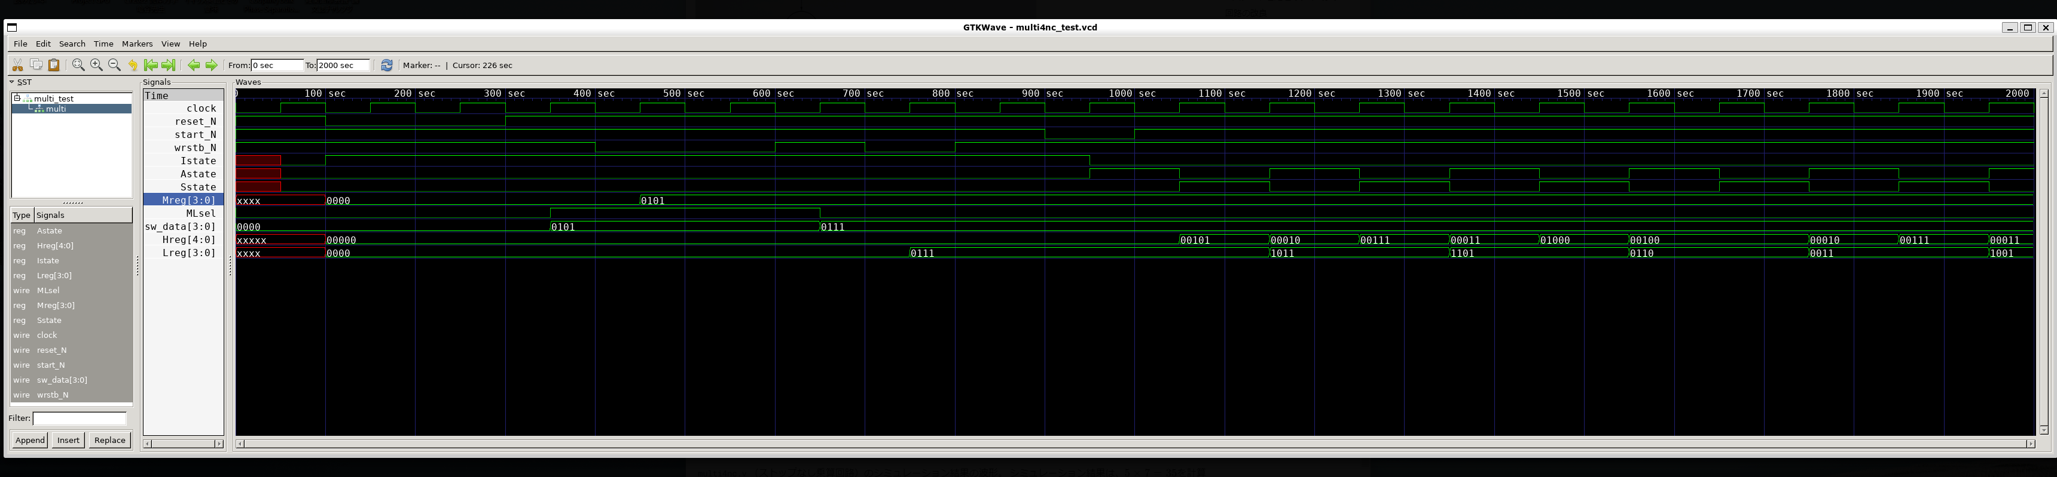
Task: Select clock in the SST signal list
Action: pyautogui.click(x=71, y=335)
